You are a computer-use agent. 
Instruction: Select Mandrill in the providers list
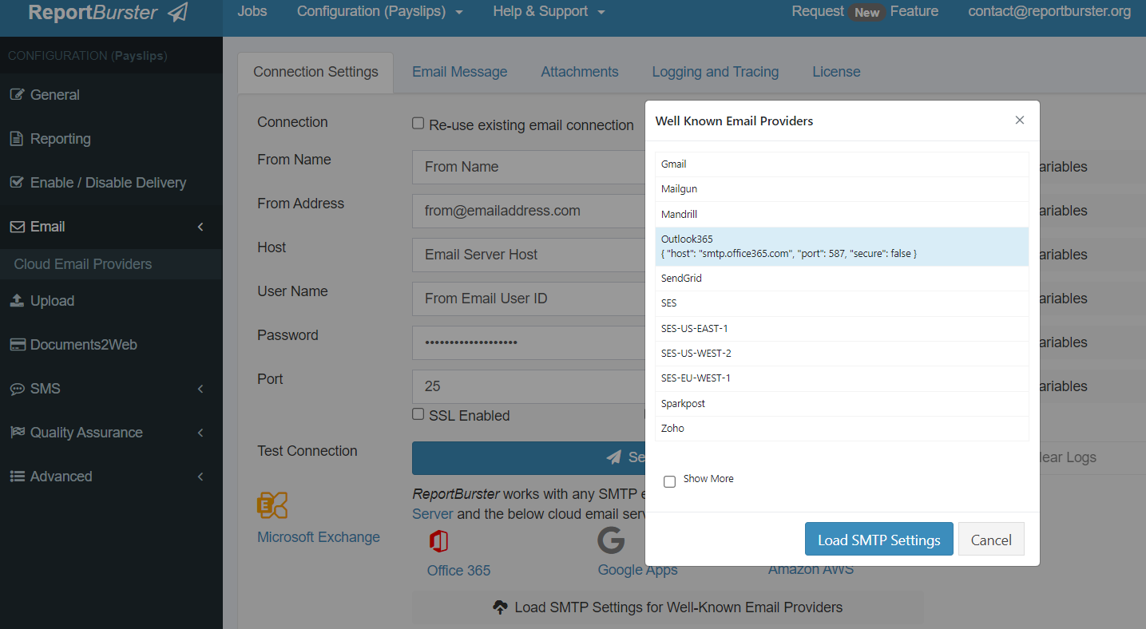click(x=842, y=215)
